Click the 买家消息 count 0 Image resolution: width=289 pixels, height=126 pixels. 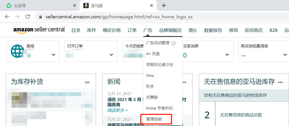tap(185, 55)
